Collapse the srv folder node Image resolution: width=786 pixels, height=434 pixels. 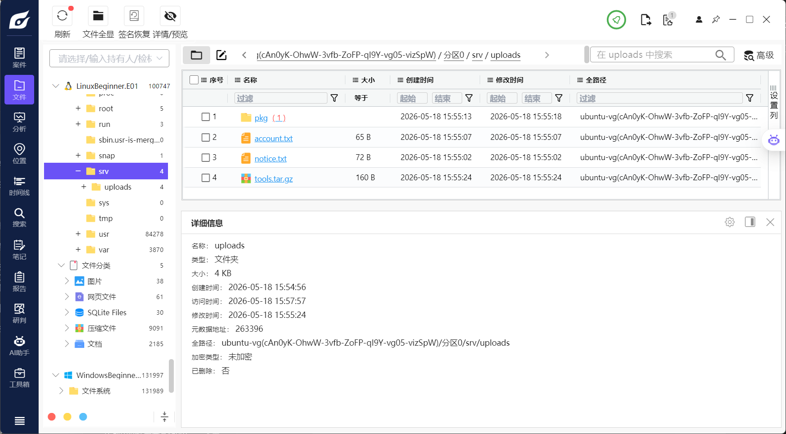coord(78,171)
